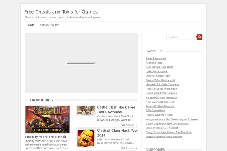The image size is (227, 151).
Task: Click the ANDROID/IOS section heading
Action: pos(41,100)
